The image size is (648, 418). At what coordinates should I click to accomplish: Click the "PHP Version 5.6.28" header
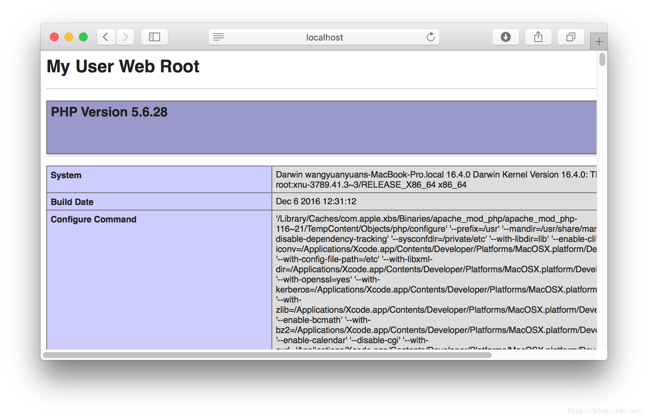tap(109, 112)
